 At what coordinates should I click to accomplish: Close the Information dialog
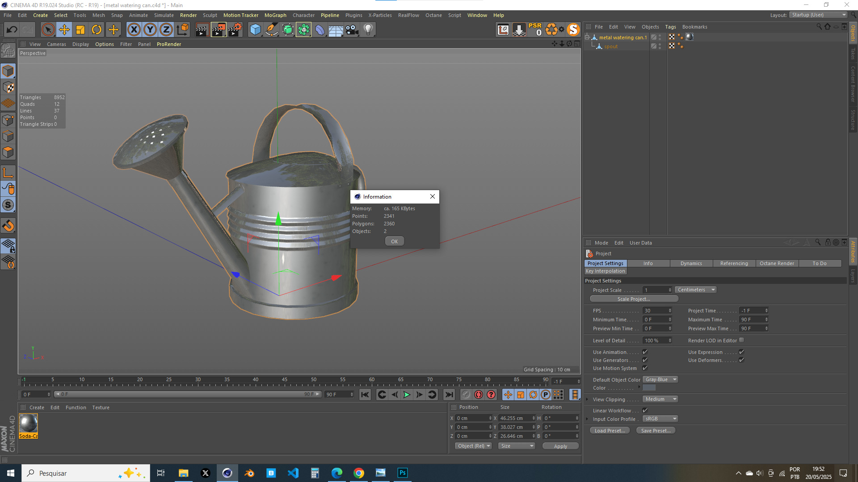coord(432,196)
